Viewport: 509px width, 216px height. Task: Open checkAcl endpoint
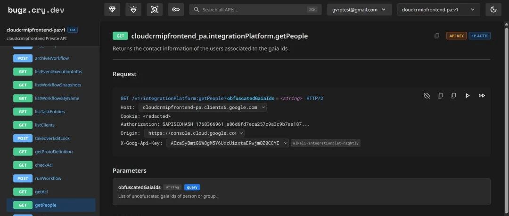coord(44,165)
